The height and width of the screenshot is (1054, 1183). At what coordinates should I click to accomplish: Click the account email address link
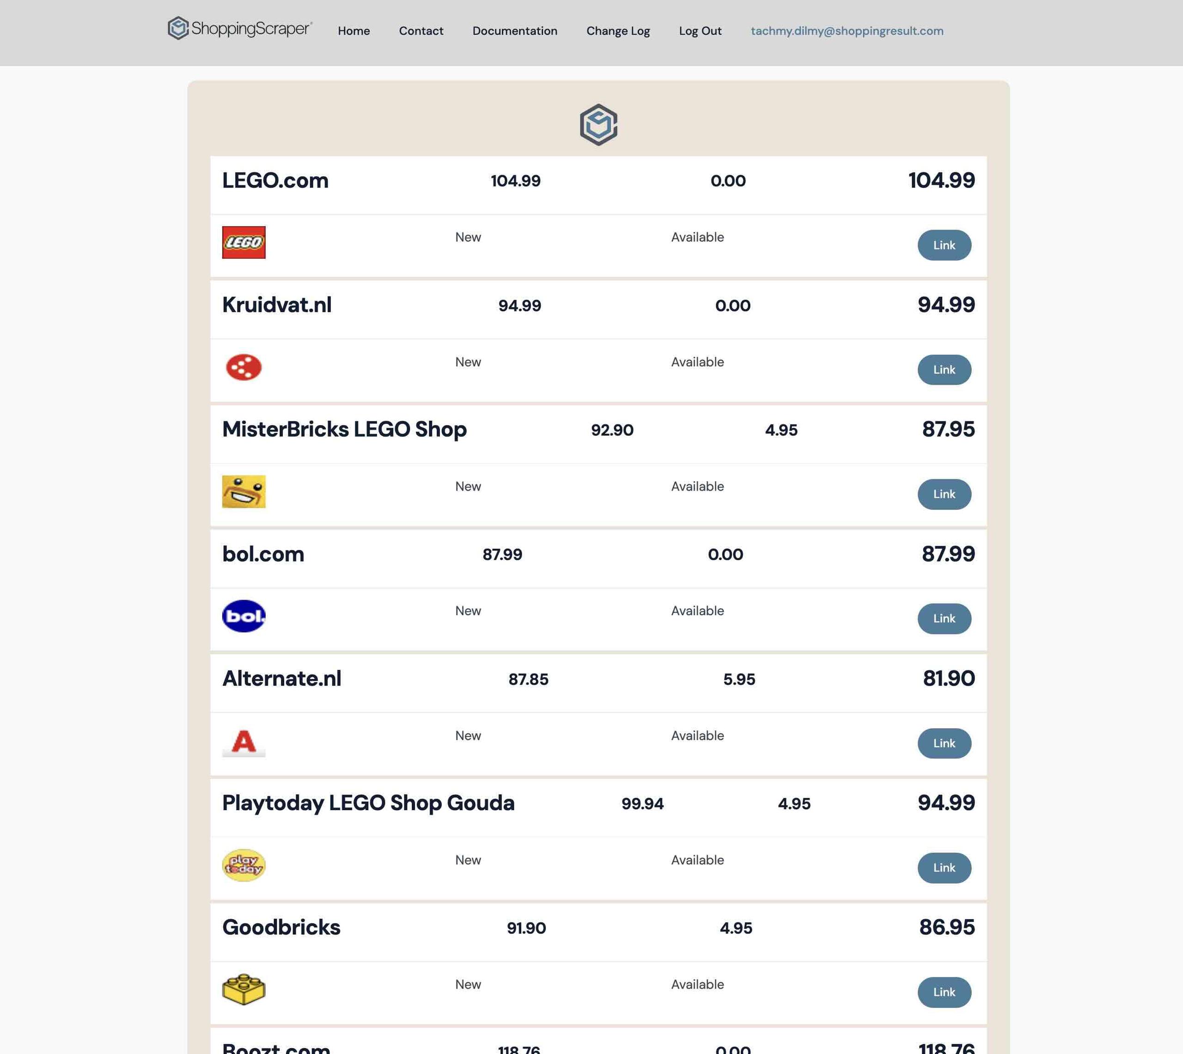(847, 30)
